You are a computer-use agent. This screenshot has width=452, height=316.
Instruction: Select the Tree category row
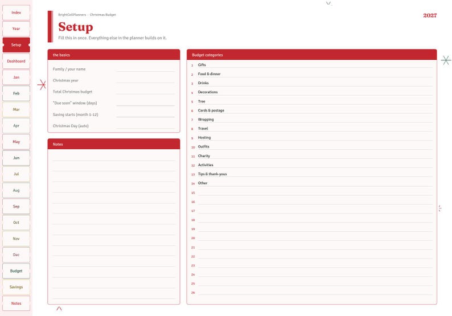(312, 101)
